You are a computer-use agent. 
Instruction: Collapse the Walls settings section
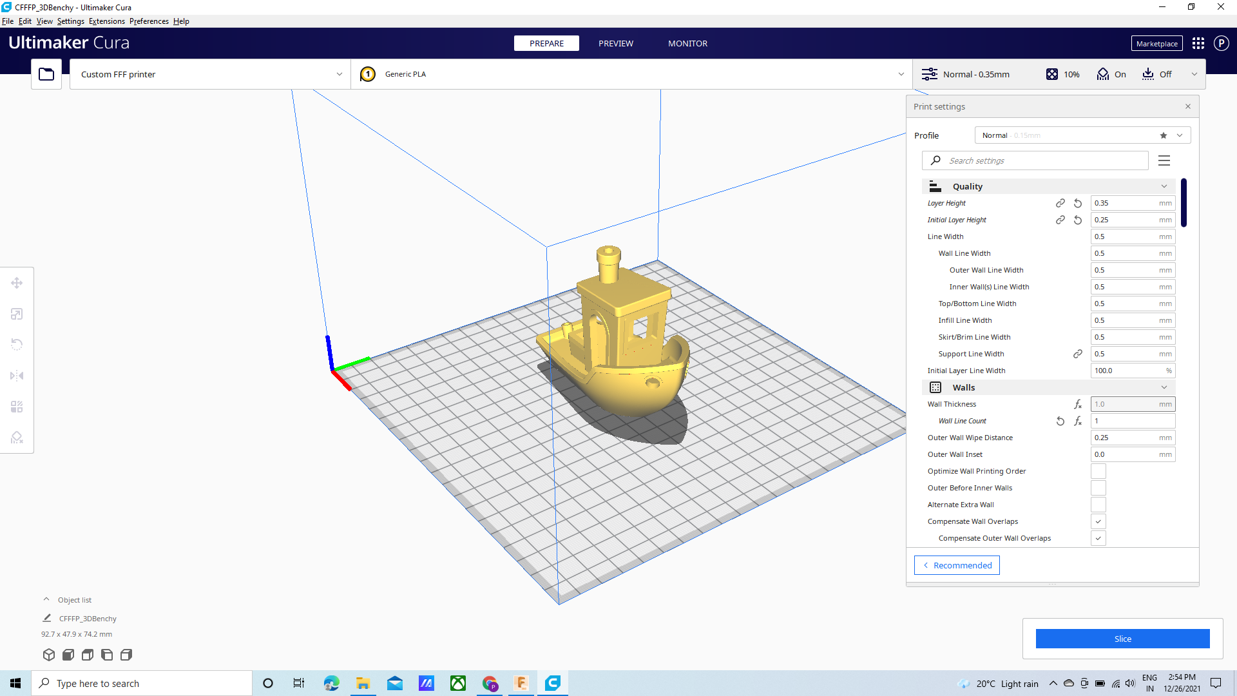tap(1049, 387)
